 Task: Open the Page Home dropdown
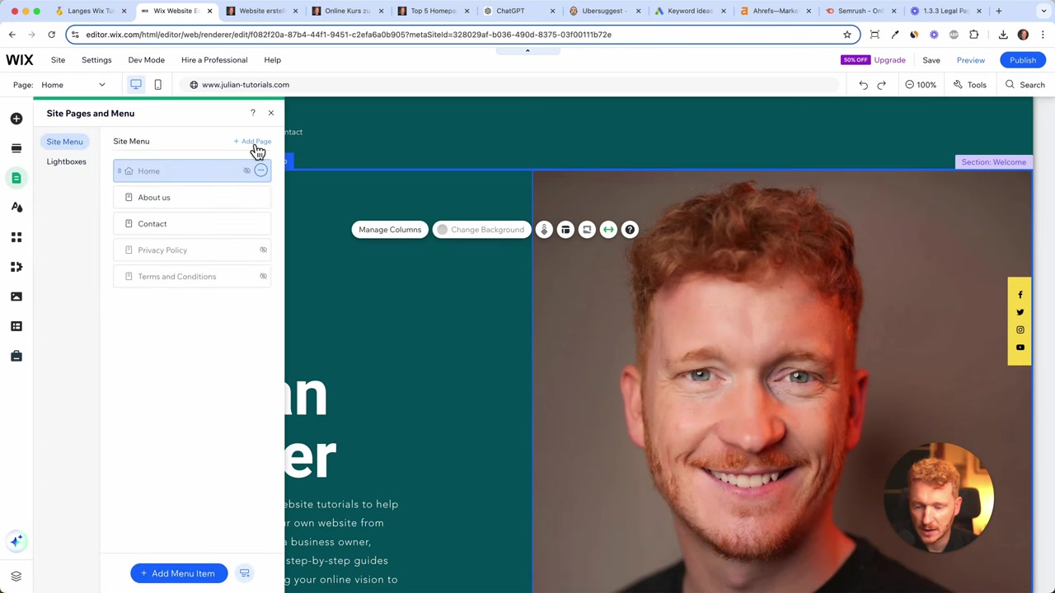[73, 85]
